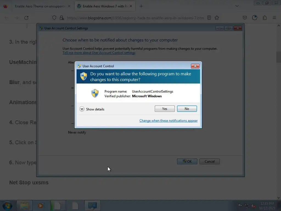Click the taskbar clock showing 12:15 PM

267,206
